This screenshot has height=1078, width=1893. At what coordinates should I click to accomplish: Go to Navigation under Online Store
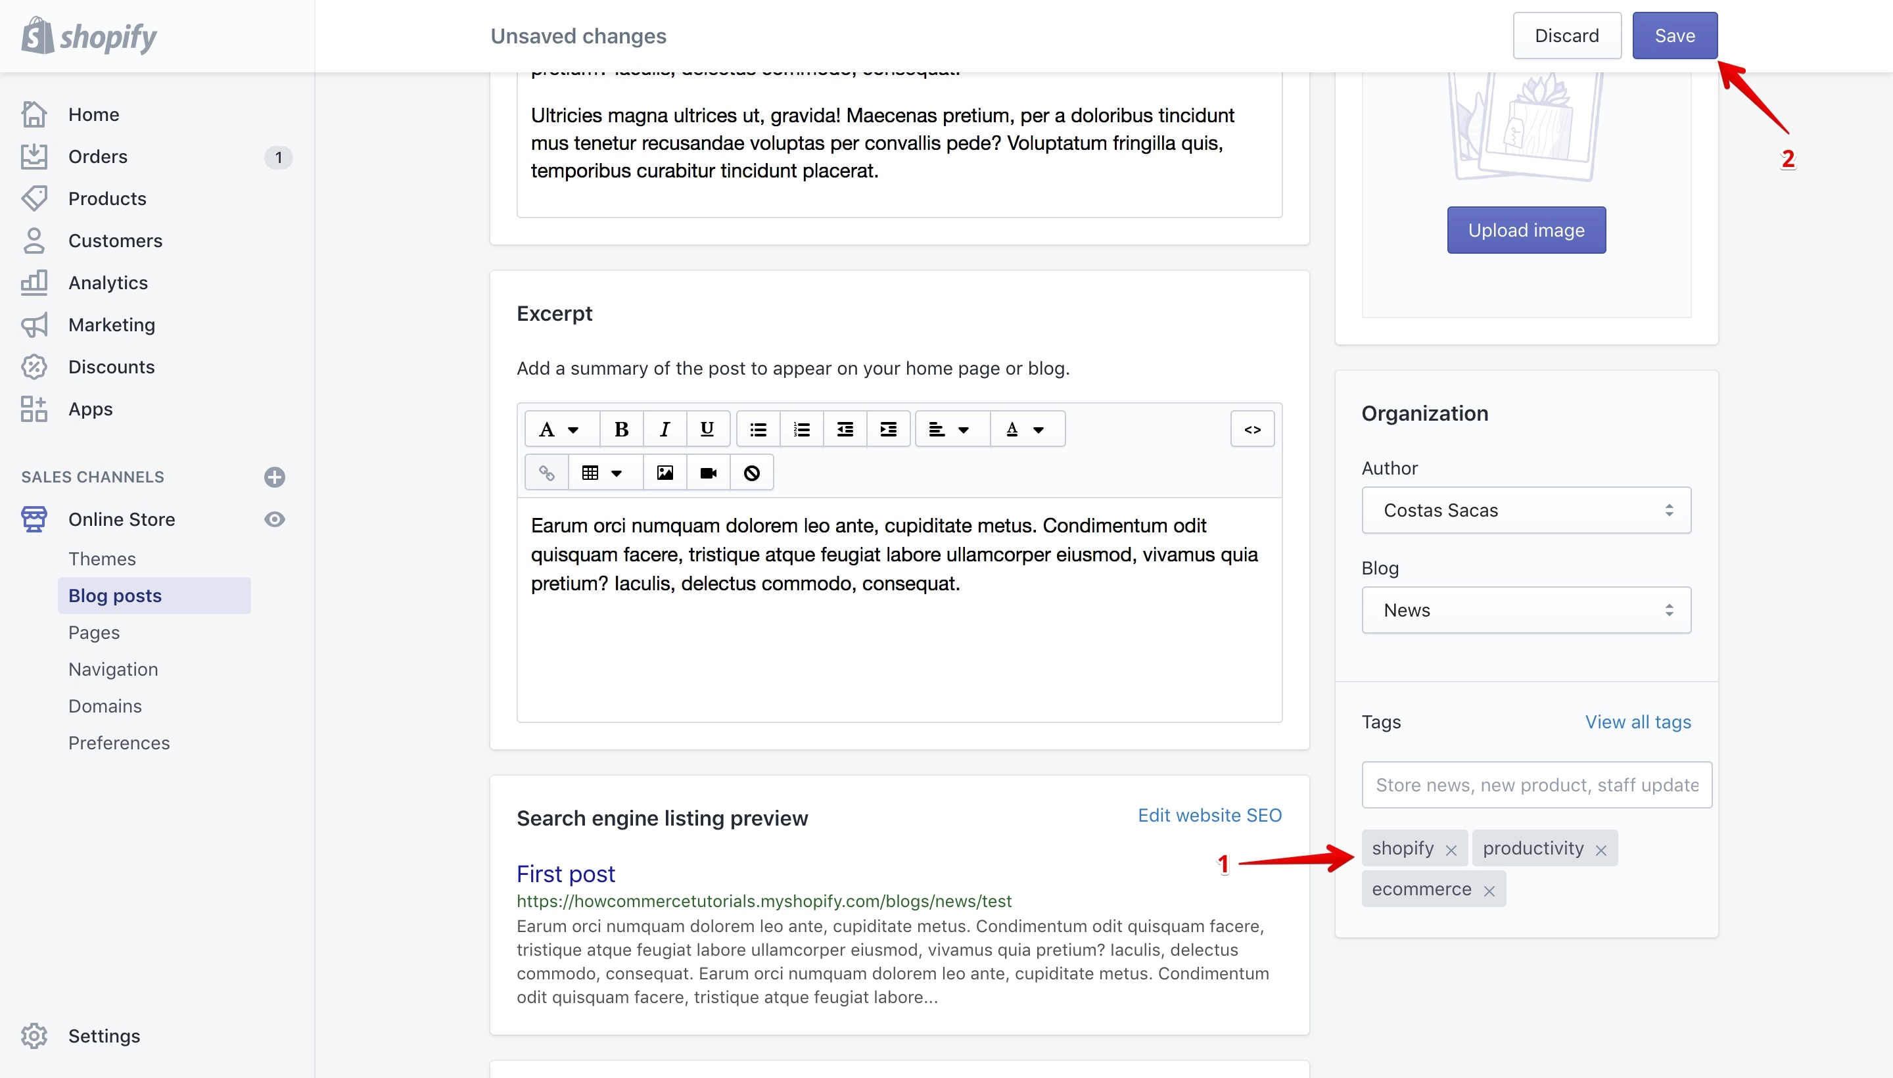point(113,669)
